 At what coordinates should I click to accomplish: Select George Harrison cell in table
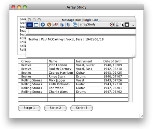pyautogui.click(x=61, y=73)
